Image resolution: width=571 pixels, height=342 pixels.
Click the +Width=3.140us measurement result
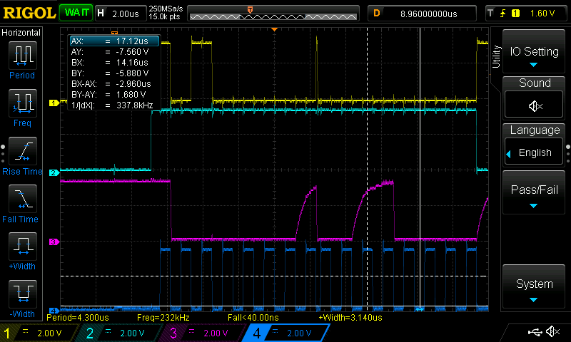click(350, 317)
